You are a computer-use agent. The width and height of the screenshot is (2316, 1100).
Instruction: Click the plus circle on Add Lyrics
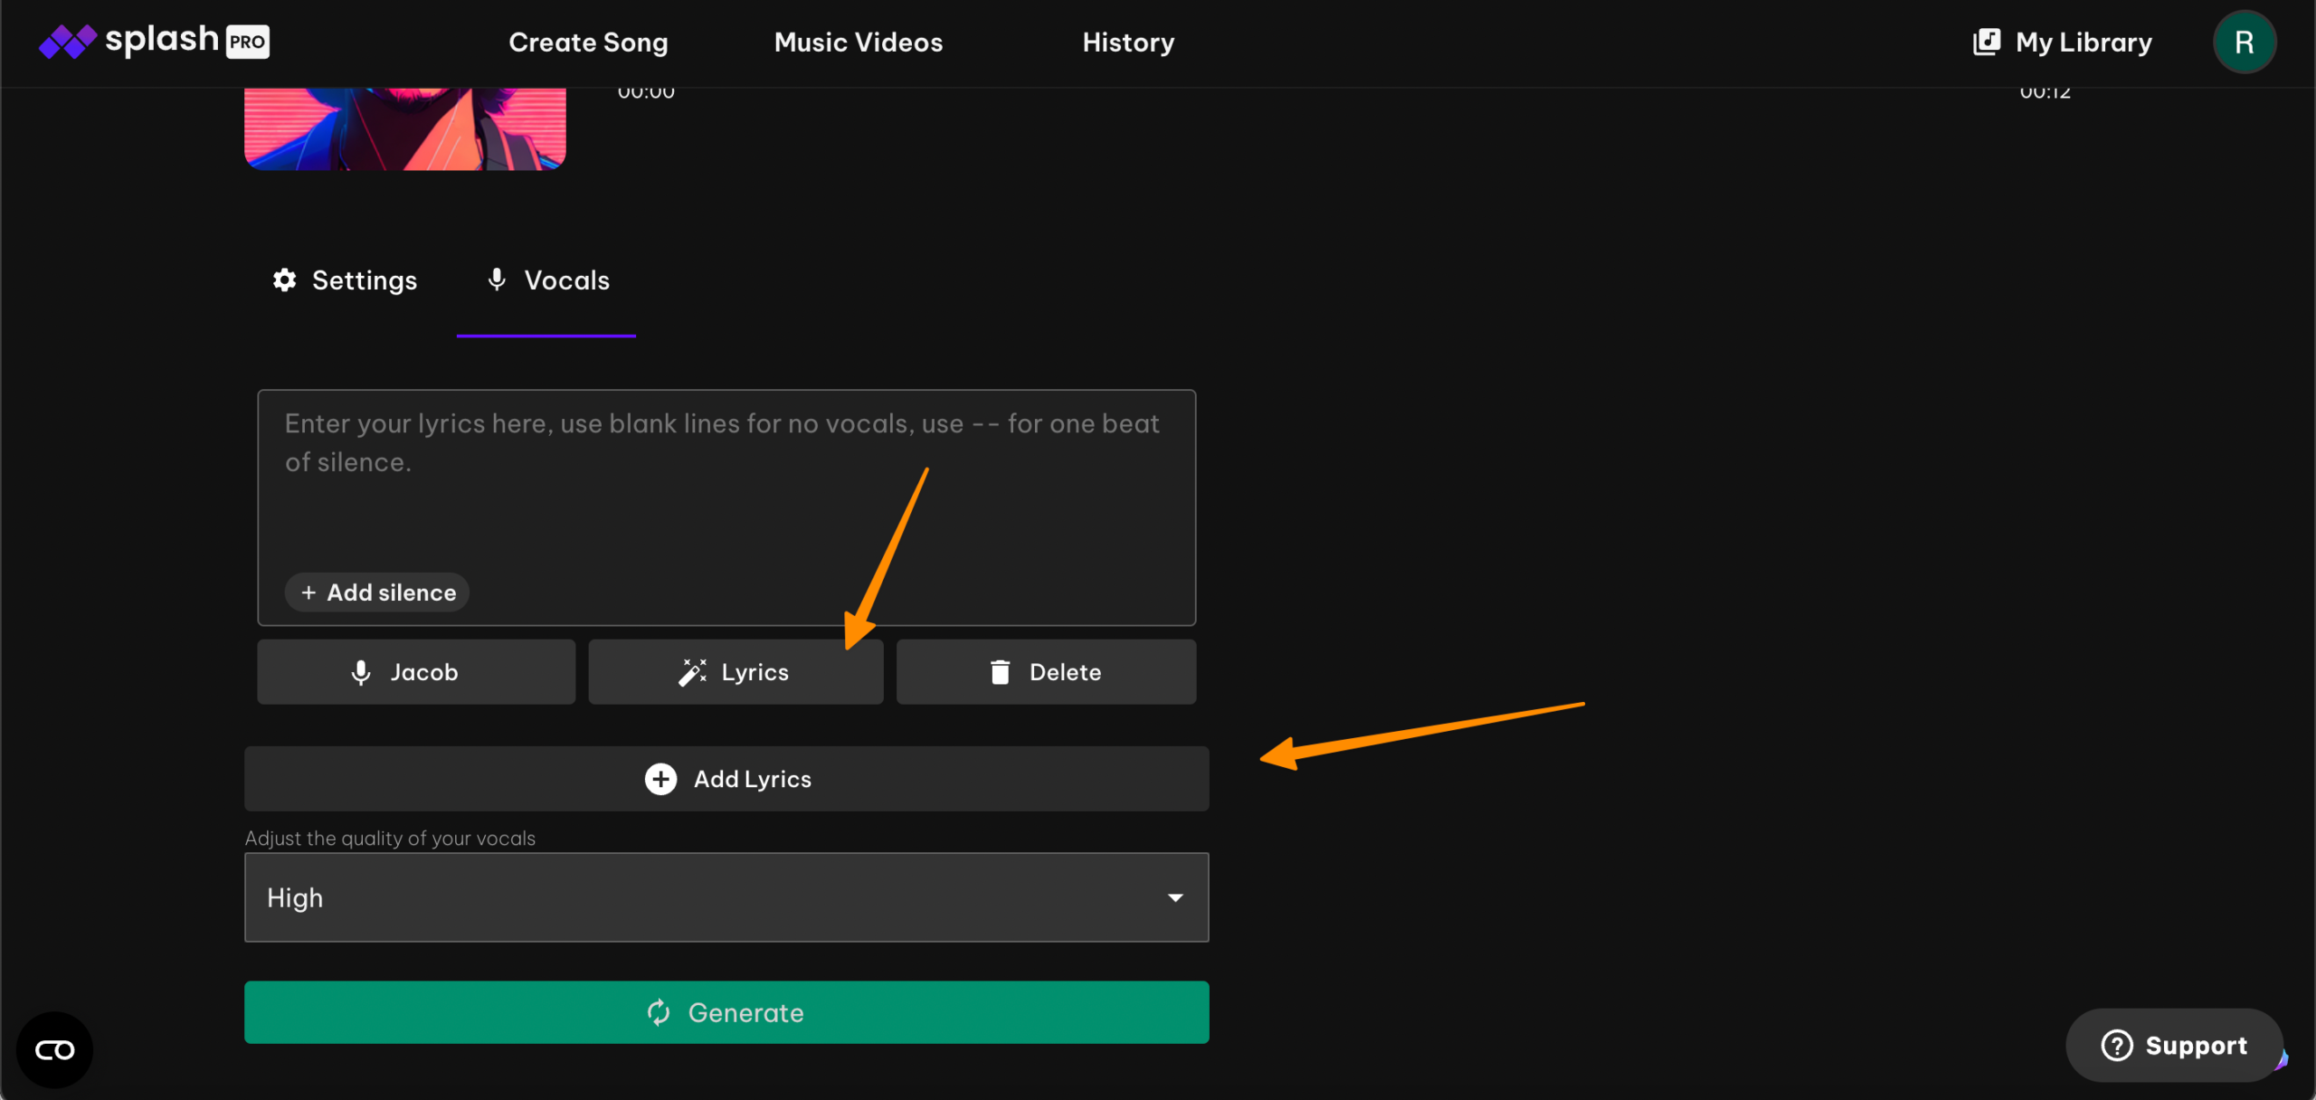[660, 779]
